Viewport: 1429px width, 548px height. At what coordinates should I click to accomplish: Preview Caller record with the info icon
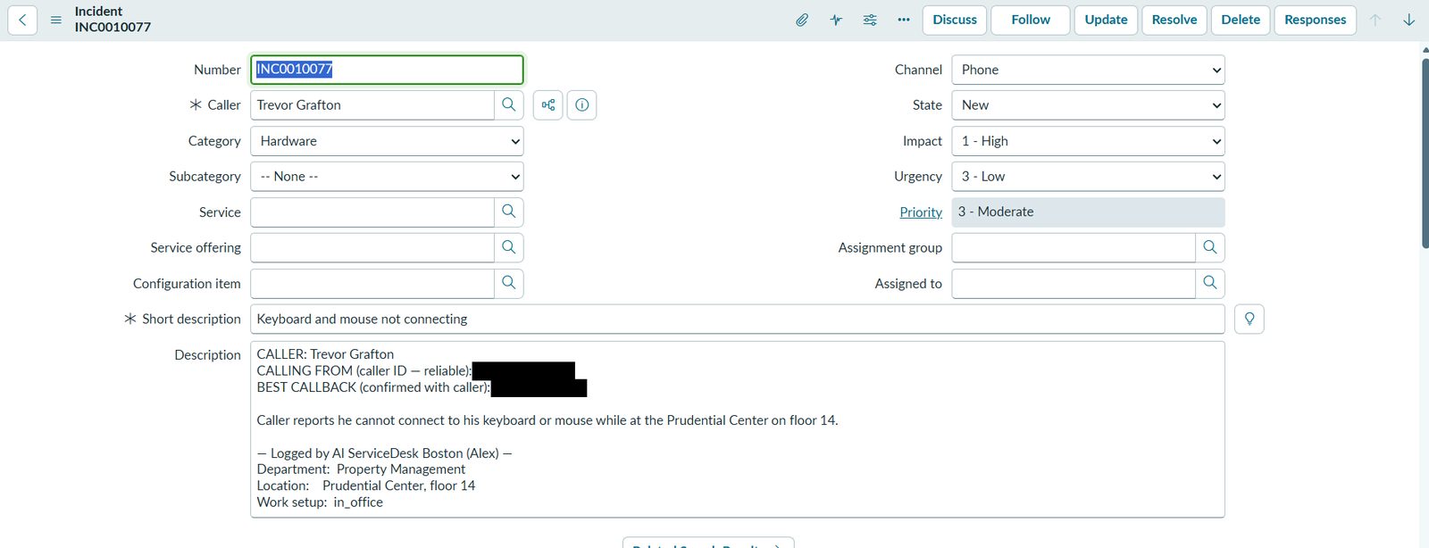(x=582, y=104)
